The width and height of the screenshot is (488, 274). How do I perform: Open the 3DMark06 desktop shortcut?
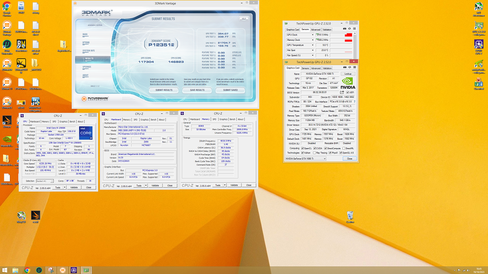[7, 64]
